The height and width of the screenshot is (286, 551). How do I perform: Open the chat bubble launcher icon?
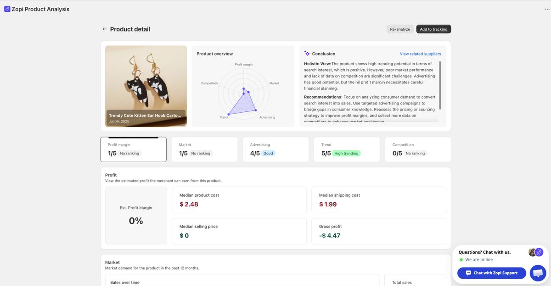(537, 273)
